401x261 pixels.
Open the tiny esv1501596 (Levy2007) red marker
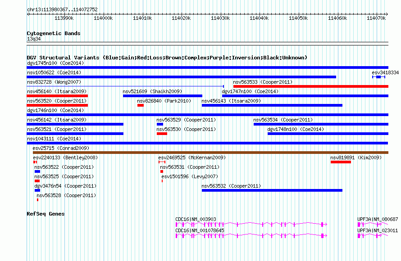click(162, 181)
